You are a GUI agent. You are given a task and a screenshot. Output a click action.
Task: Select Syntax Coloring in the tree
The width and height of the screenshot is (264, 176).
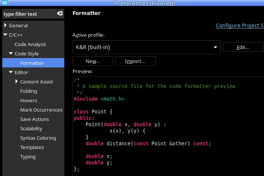coord(38,138)
